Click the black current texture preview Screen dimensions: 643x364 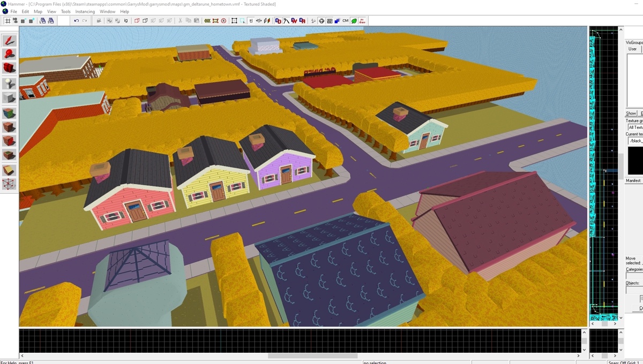[x=635, y=160]
